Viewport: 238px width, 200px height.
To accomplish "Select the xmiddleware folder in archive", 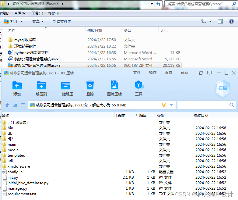I will click(16, 166).
